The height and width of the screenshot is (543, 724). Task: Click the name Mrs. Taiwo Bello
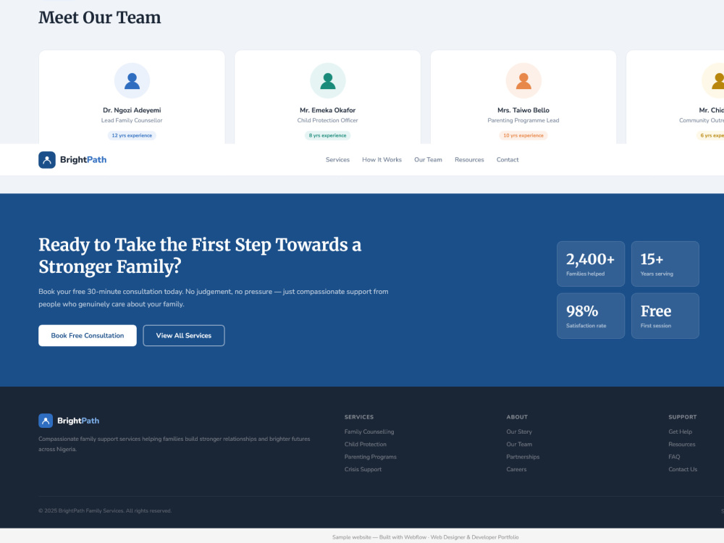click(523, 110)
